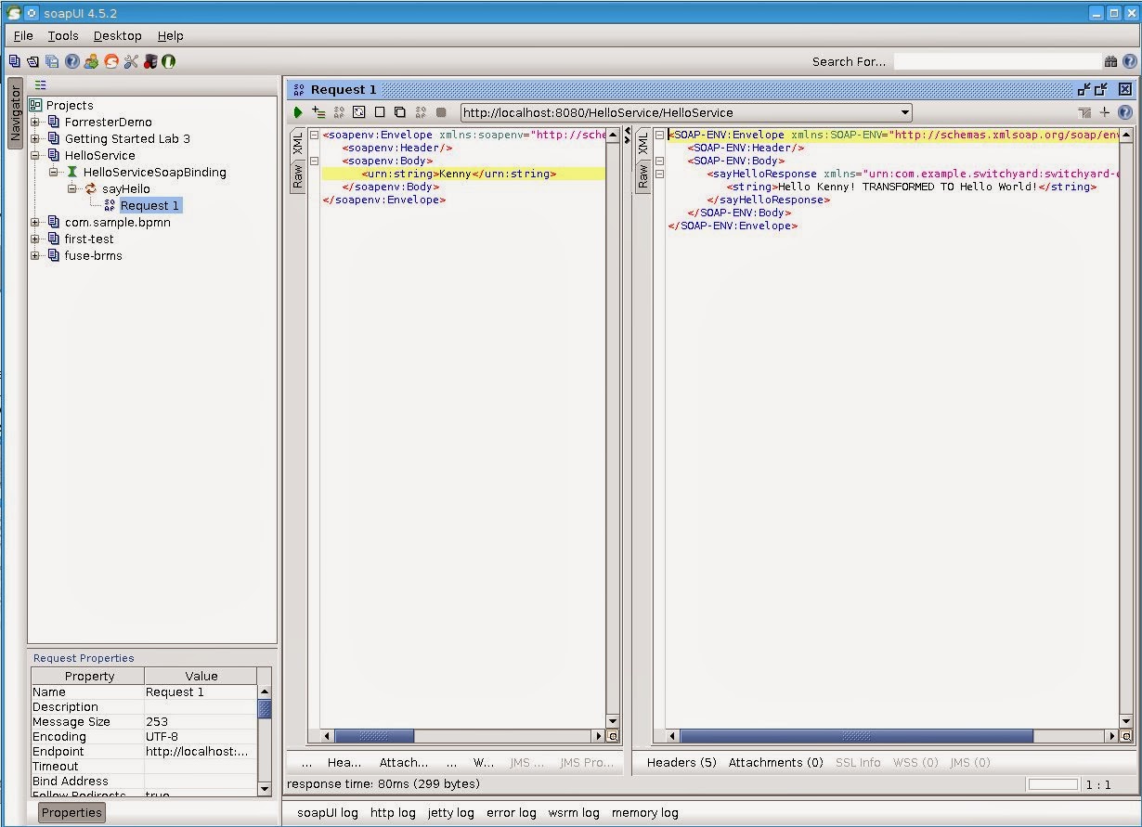The height and width of the screenshot is (827, 1142).
Task: Open the request Attach... tab
Action: tap(403, 762)
